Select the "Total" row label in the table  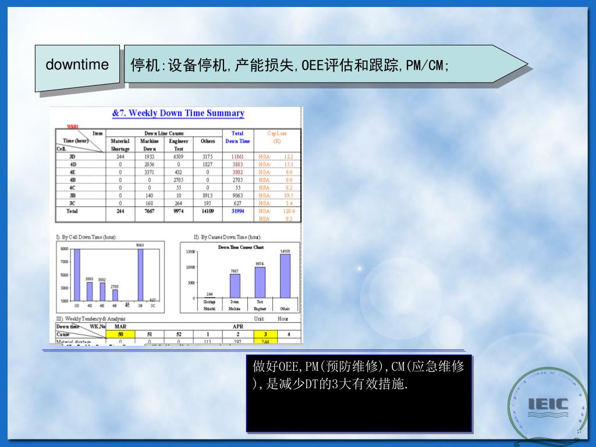click(x=72, y=211)
